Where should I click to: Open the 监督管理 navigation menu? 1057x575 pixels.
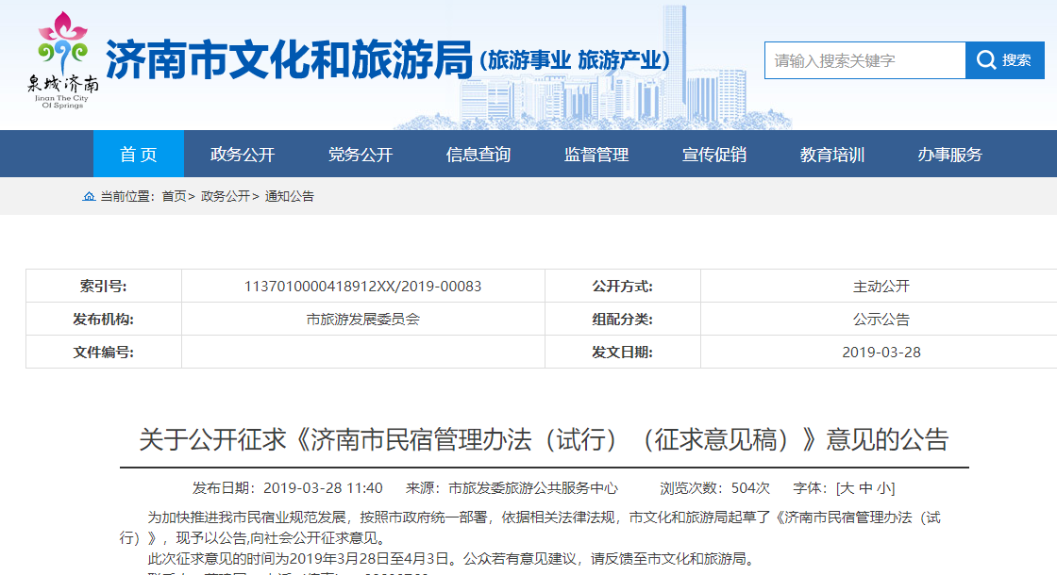coord(596,155)
